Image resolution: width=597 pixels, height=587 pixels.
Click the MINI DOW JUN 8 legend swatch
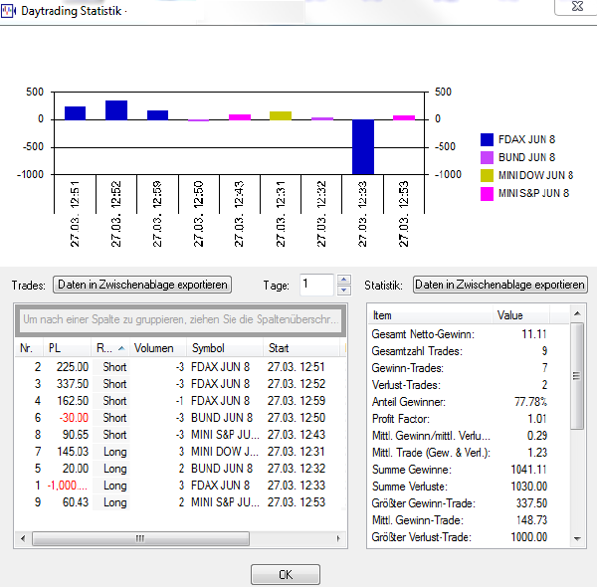pos(487,175)
